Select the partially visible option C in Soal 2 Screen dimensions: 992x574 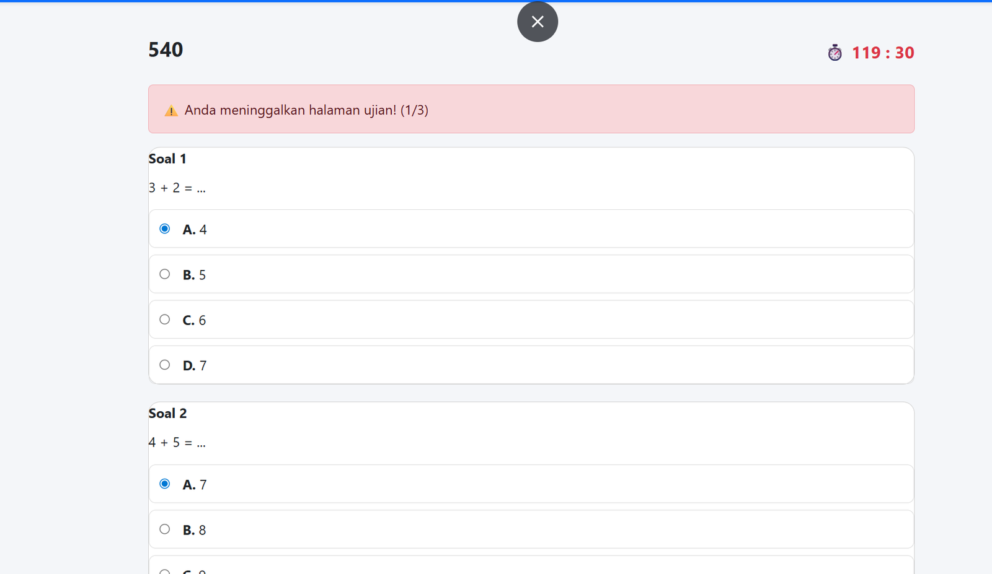[165, 571]
